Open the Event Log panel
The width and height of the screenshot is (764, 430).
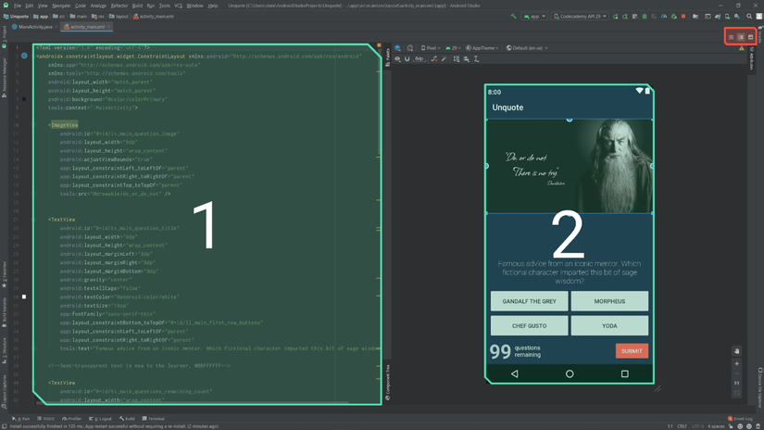click(x=740, y=419)
